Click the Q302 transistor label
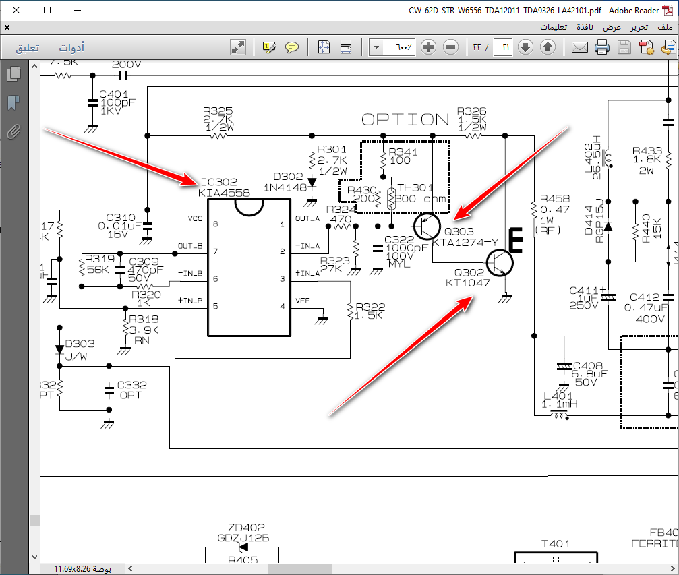679x575 pixels. pos(469,273)
